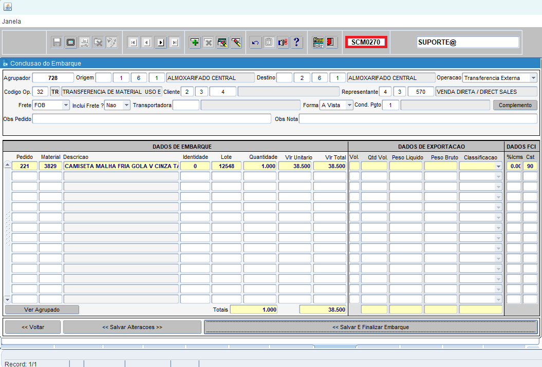The height and width of the screenshot is (367, 542).
Task: Click Peso Bruto cell in first row
Action: click(x=441, y=166)
